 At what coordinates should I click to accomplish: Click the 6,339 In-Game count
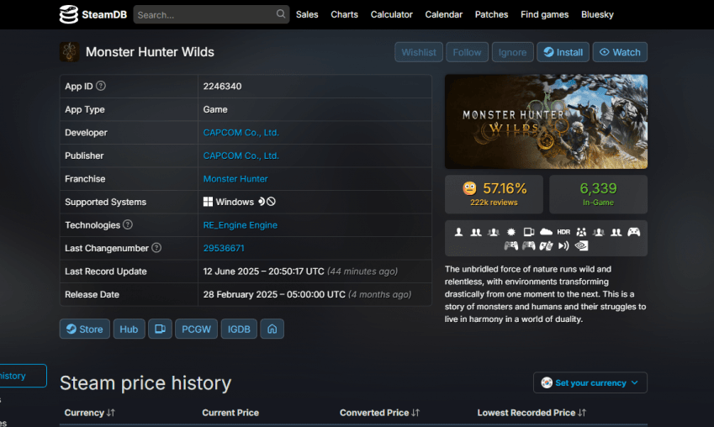tap(598, 194)
